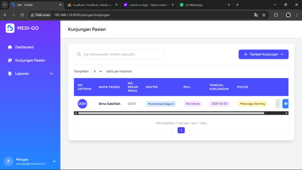
Task: Open Dashboard from the sidebar
Action: (x=24, y=47)
